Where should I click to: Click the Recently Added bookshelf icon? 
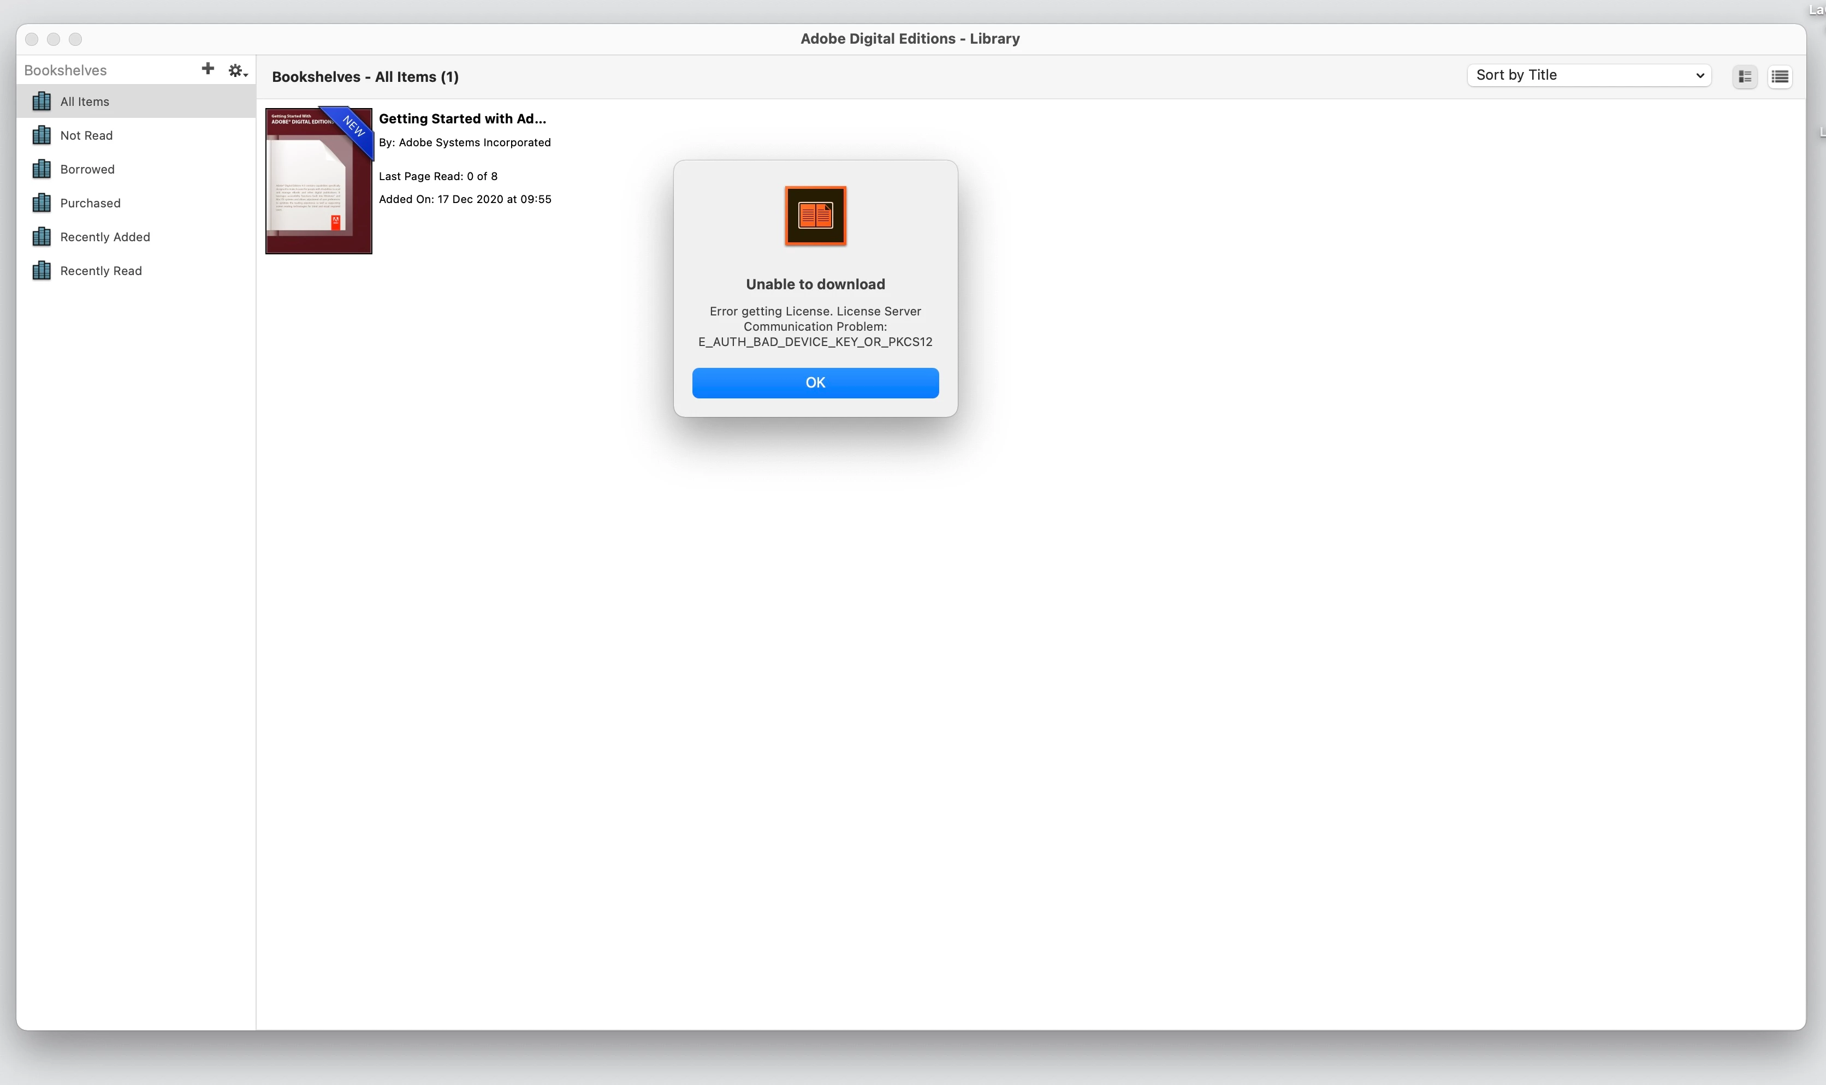point(41,237)
